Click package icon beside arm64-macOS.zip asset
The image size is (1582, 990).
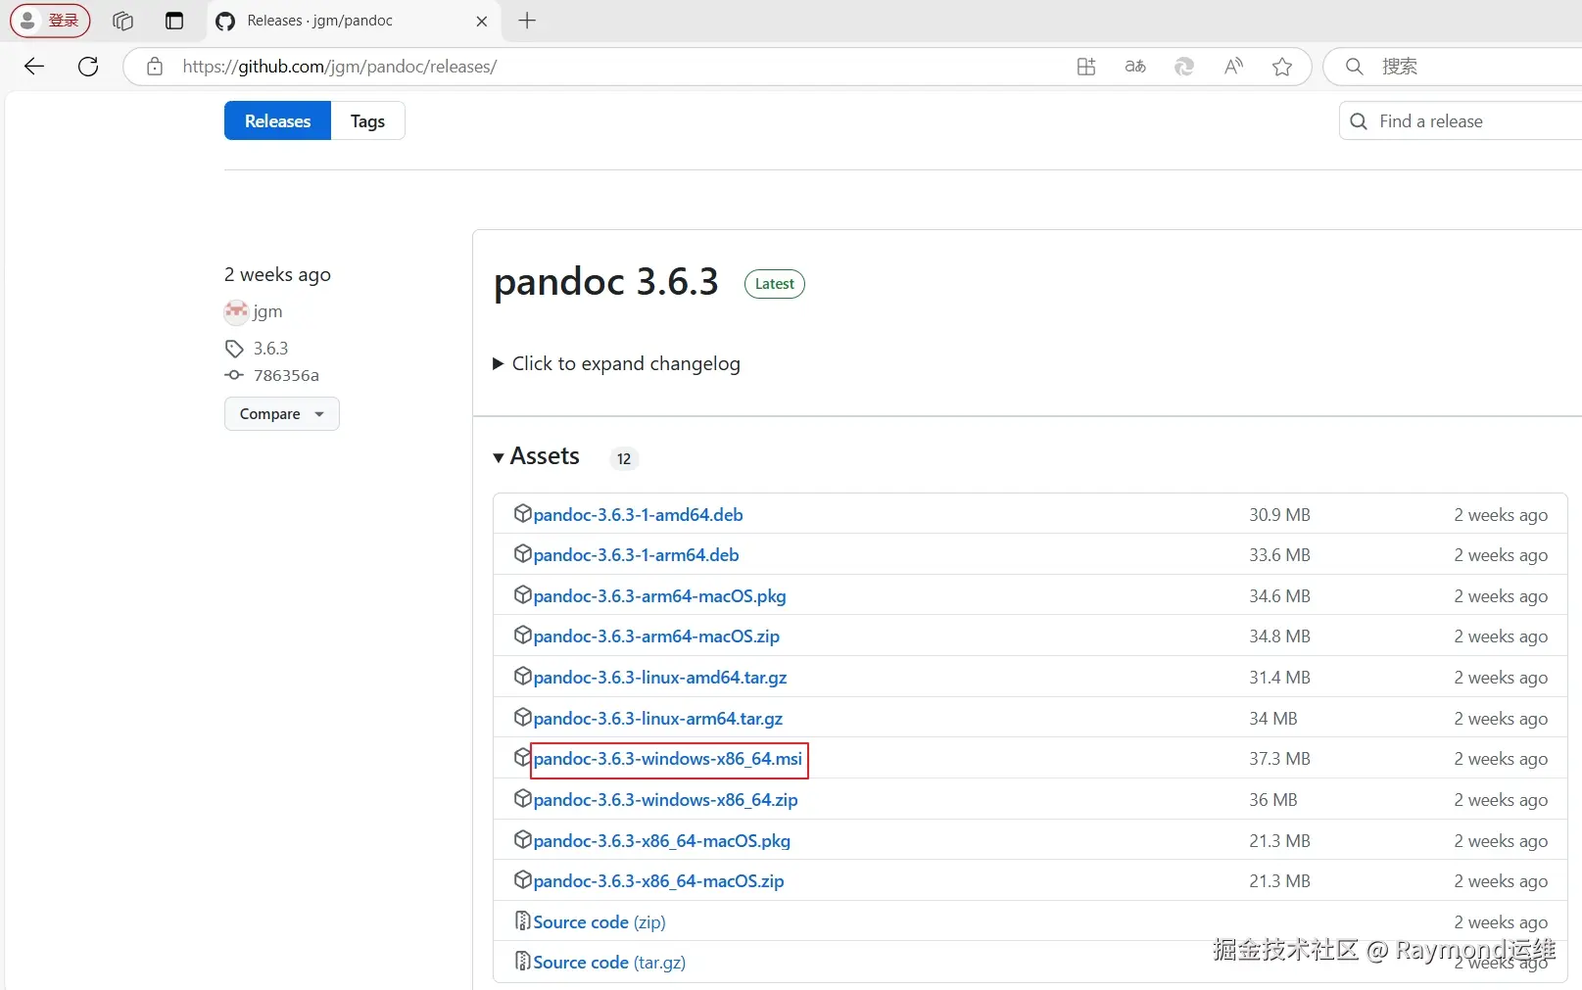pyautogui.click(x=523, y=635)
